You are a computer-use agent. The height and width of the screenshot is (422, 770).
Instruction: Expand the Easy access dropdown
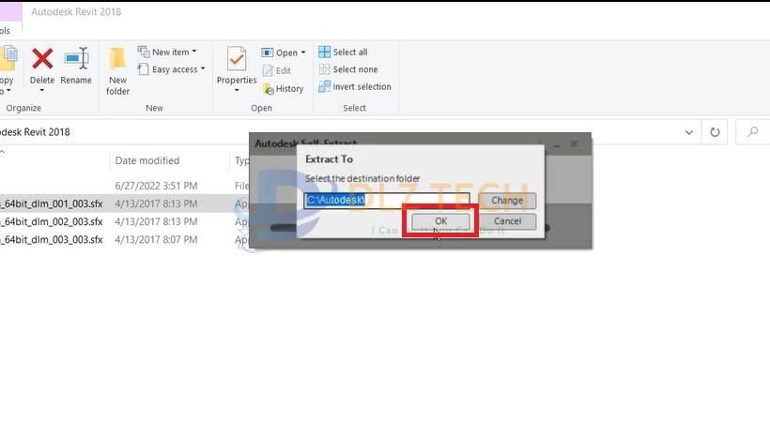[x=171, y=69]
